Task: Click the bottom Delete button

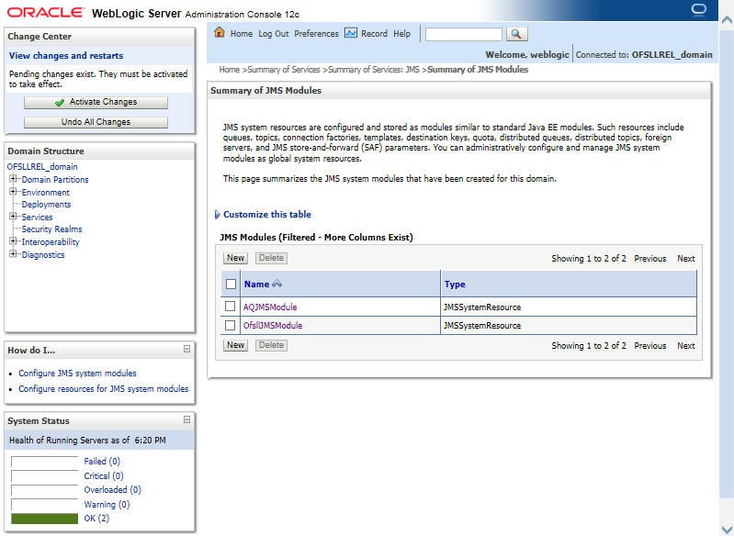Action: [x=272, y=345]
